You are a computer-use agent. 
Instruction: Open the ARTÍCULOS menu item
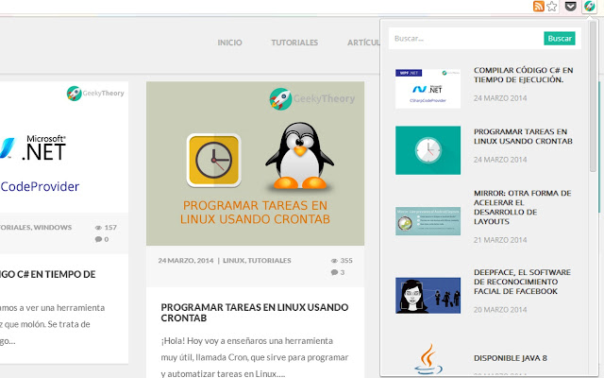363,43
